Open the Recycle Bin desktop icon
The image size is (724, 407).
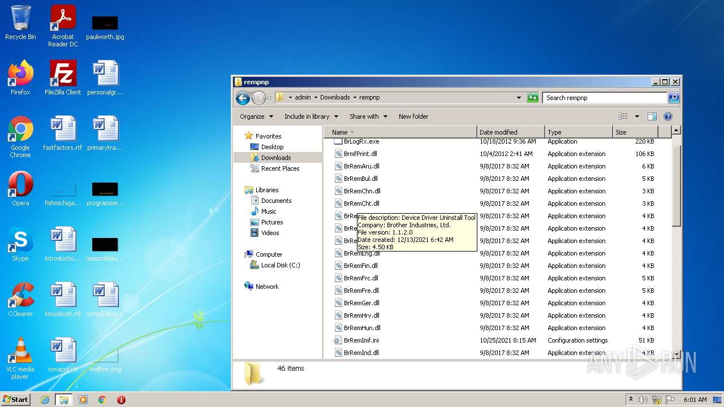click(20, 23)
